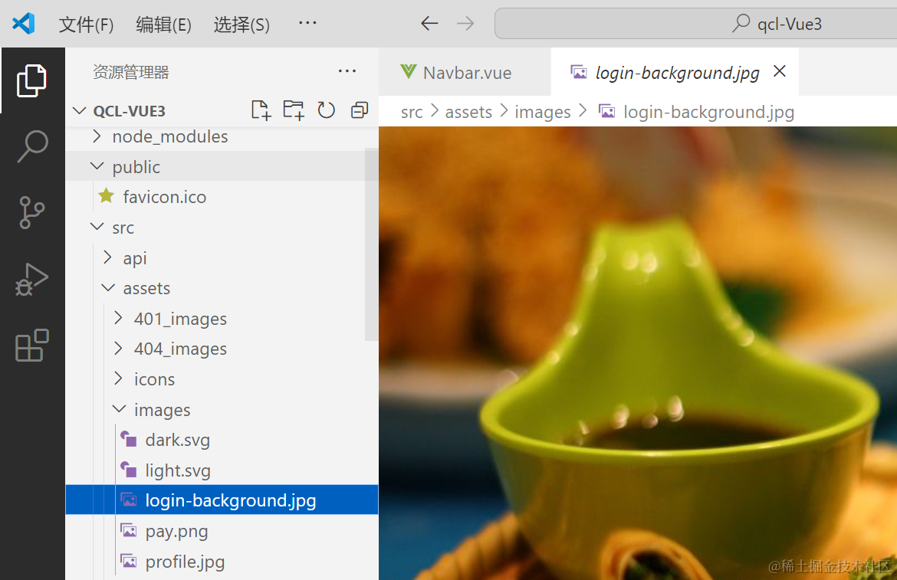
Task: Click assets in the breadcrumb path
Action: [468, 112]
